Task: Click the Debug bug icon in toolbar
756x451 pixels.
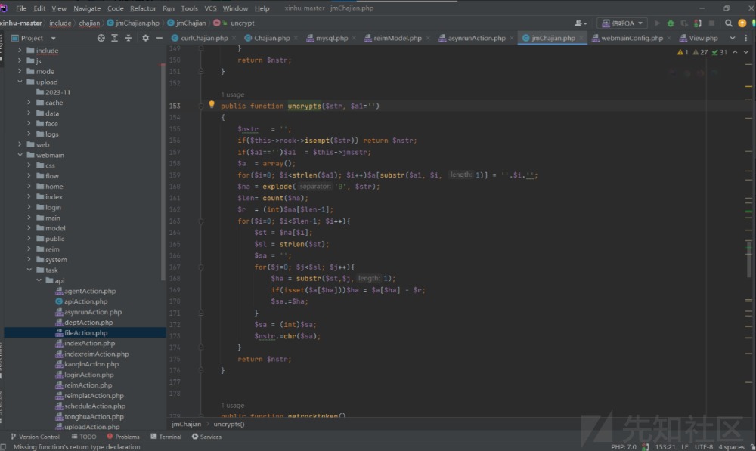Action: point(670,23)
